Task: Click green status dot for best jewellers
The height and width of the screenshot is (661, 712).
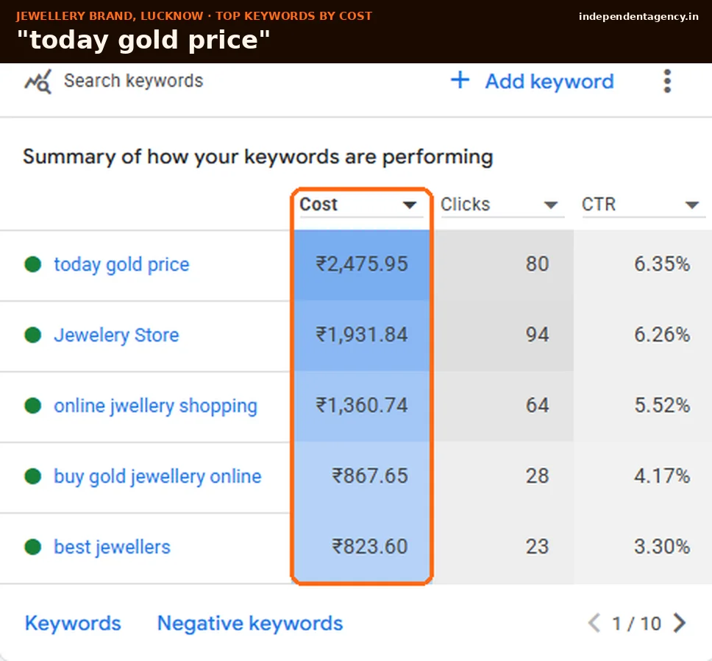Action: click(x=32, y=546)
